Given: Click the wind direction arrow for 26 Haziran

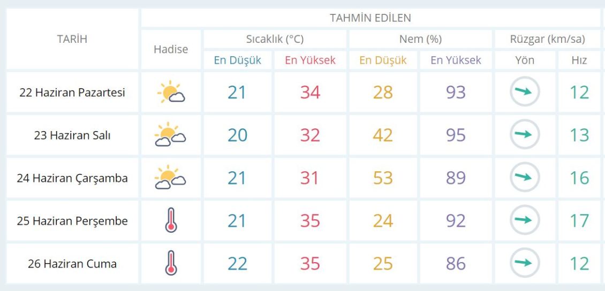Looking at the screenshot, I should (524, 263).
